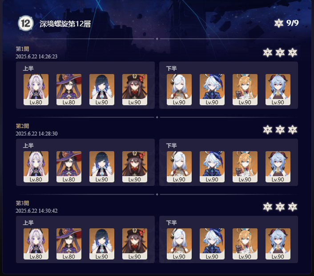Click the 深境螺旋第12層 title text
This screenshot has height=276, width=314.
tap(65, 24)
